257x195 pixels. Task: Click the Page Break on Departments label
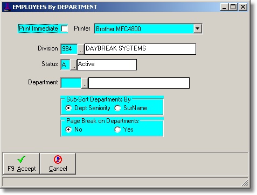(x=102, y=121)
